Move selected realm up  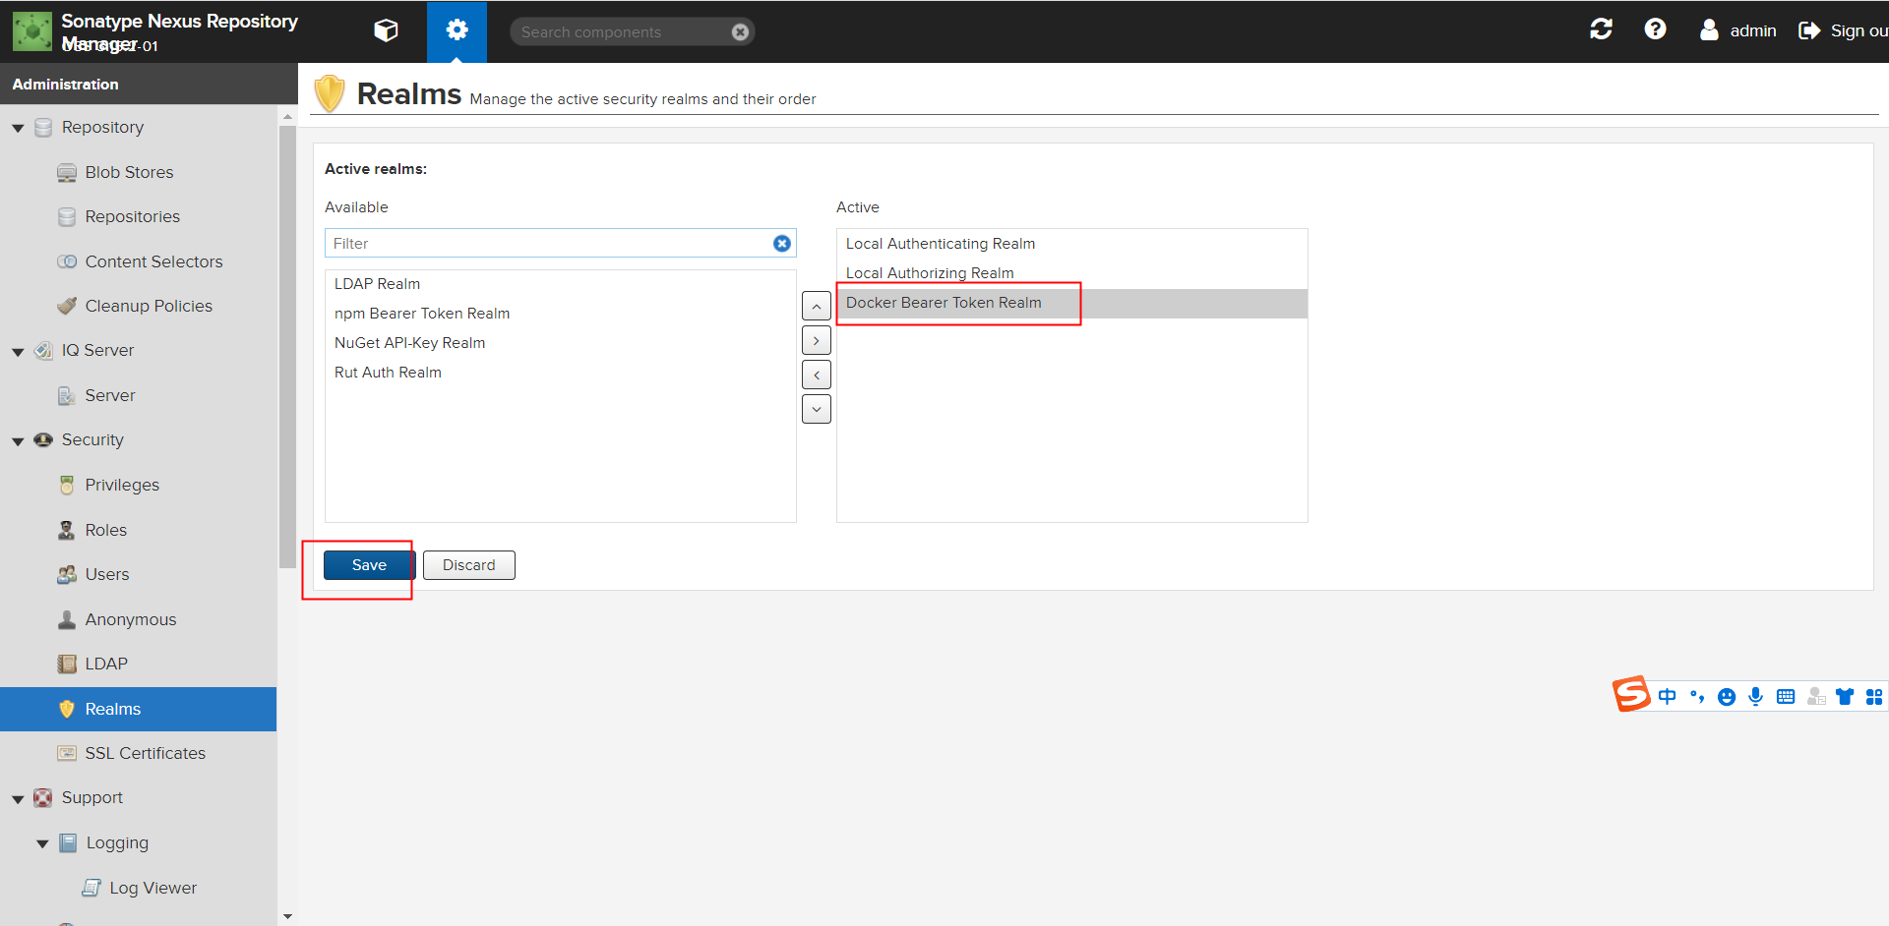817,307
